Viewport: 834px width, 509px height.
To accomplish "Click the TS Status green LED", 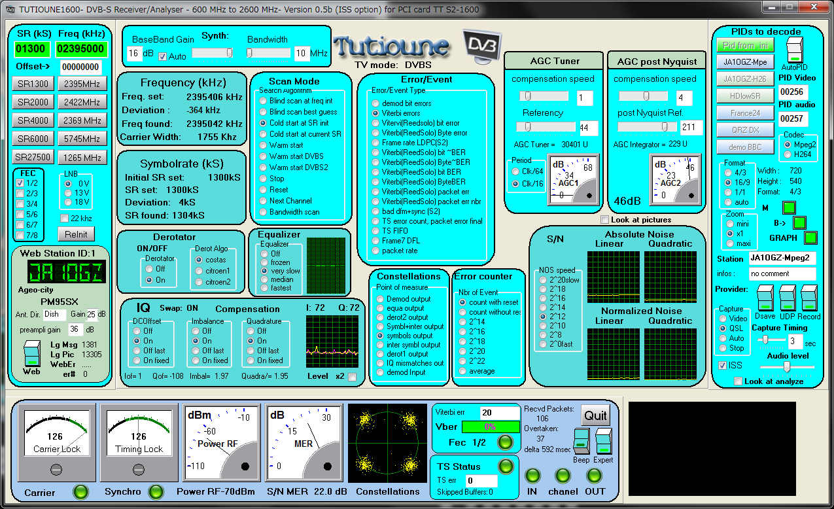I will pos(506,466).
